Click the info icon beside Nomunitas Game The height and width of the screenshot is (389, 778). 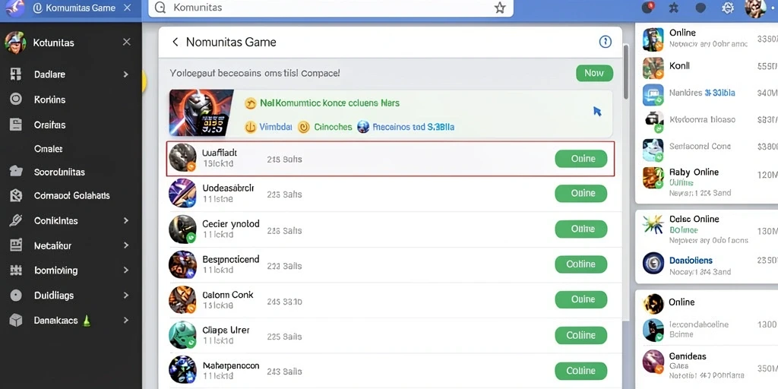click(x=605, y=43)
